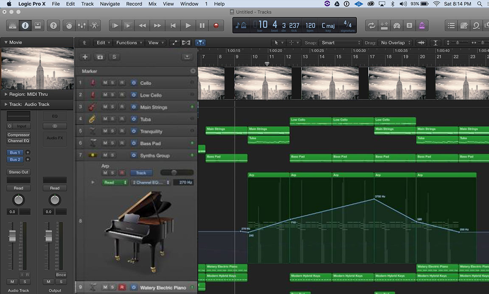Screen dimensions: 489x294
Task: Click the duplicate track button
Action: 100,57
